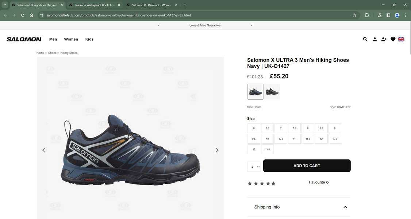The height and width of the screenshot is (219, 411).
Task: View site information icon in address bar
Action: click(41, 15)
